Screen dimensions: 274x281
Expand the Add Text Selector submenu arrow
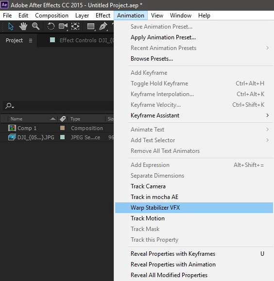[267, 140]
